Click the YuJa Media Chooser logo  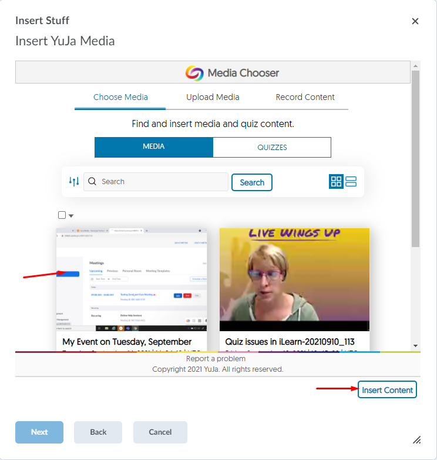pyautogui.click(x=194, y=73)
